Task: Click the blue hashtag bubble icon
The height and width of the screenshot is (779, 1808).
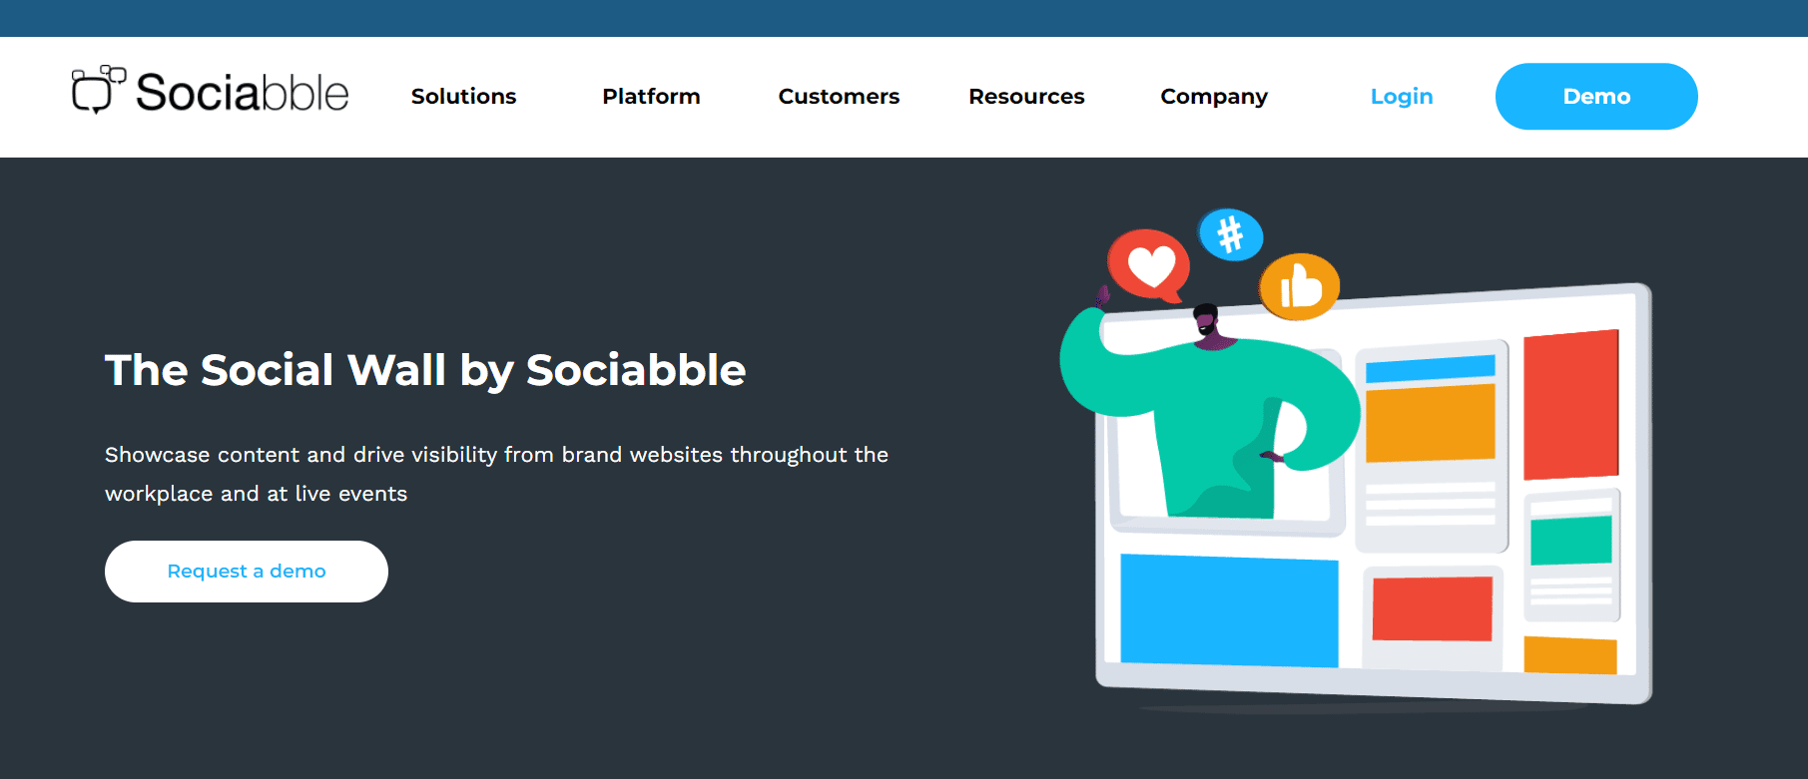Action: point(1231,235)
